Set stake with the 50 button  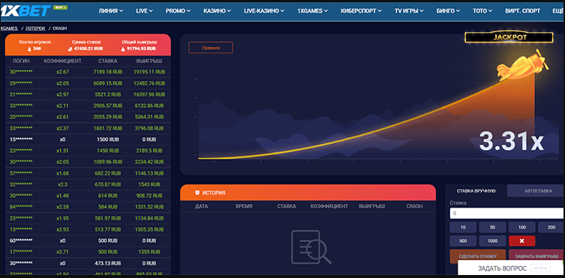pos(492,227)
